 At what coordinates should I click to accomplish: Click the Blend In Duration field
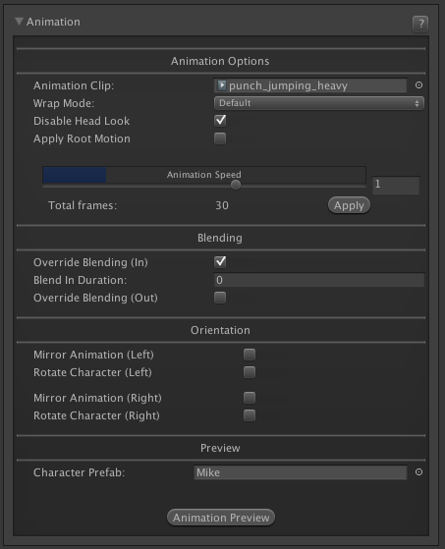tap(319, 280)
